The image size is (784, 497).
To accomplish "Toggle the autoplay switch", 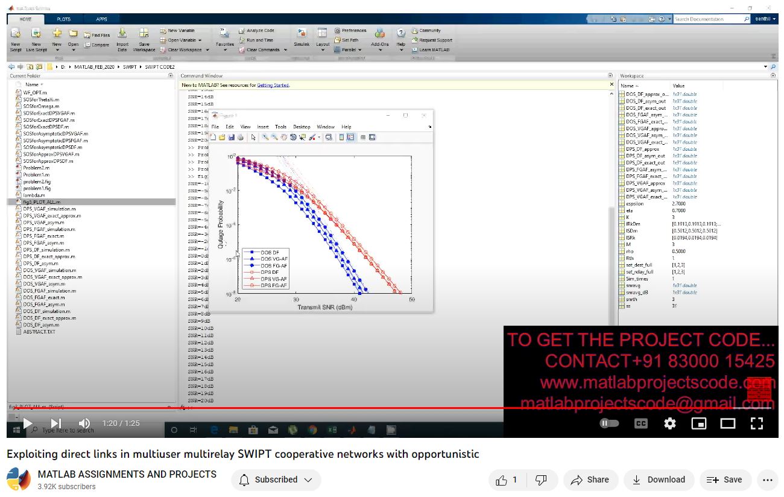I will (609, 423).
